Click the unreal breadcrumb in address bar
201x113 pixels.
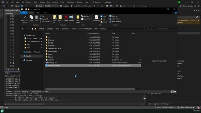(x=74, y=29)
